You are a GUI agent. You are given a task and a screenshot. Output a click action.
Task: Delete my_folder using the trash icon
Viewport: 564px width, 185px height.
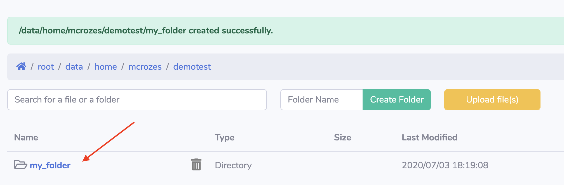tap(196, 165)
